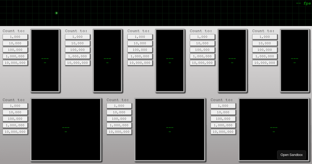312x164 pixels.
Task: Select 100,000 in the third counter panel
Action: pos(140,50)
